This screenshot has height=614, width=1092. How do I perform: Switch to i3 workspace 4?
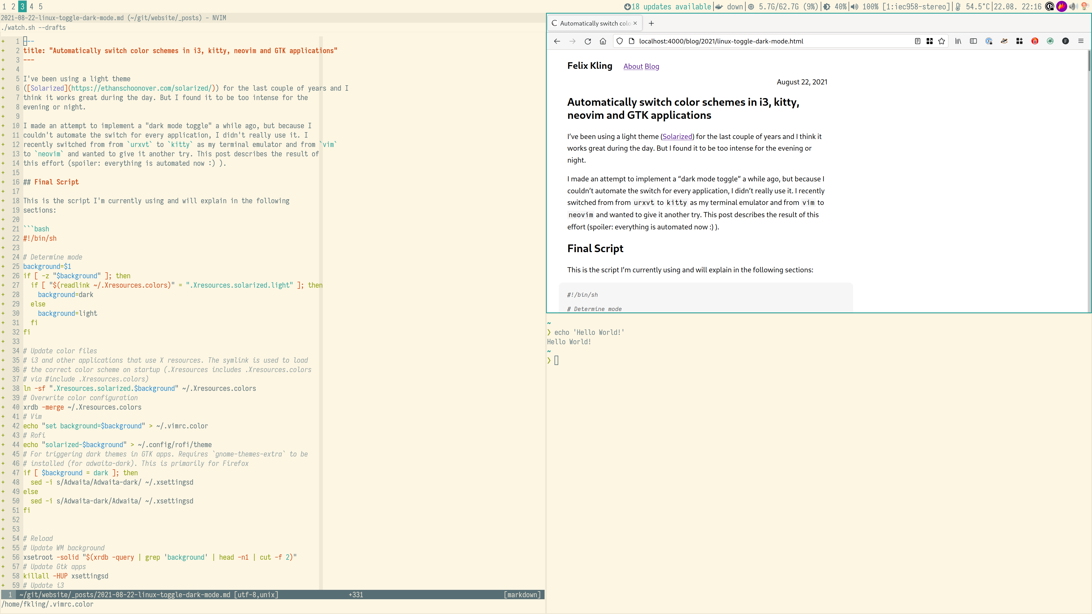coord(31,6)
